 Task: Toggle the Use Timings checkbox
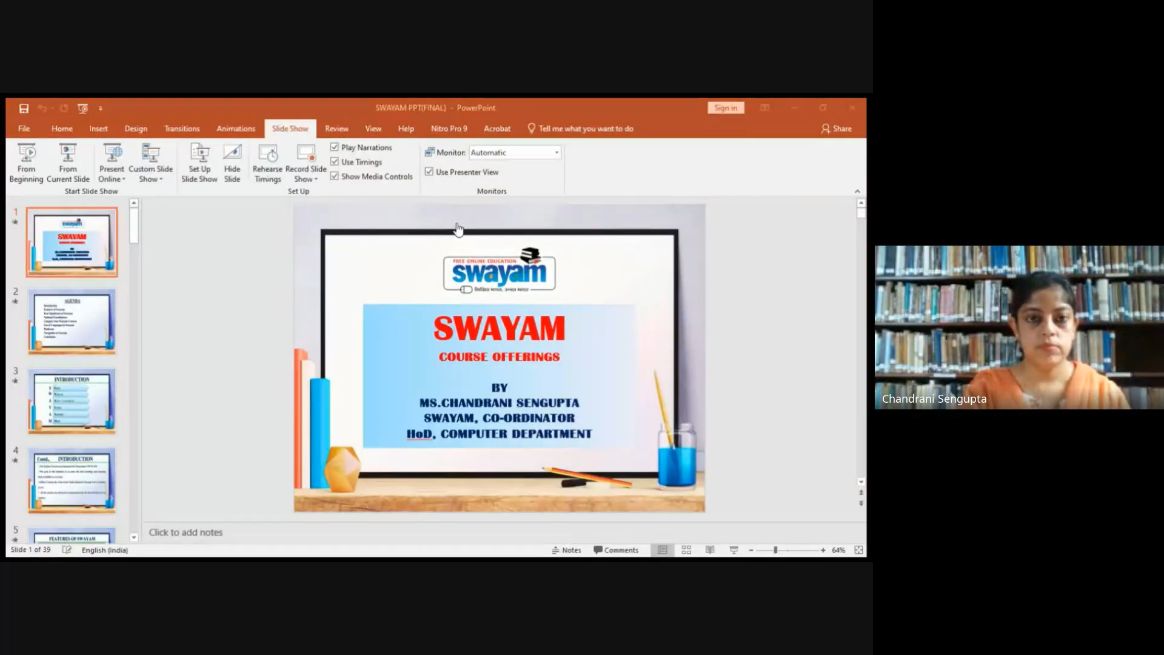pyautogui.click(x=335, y=162)
